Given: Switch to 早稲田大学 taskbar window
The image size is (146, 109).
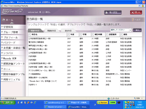Looking at the screenshot, I should [78, 103].
